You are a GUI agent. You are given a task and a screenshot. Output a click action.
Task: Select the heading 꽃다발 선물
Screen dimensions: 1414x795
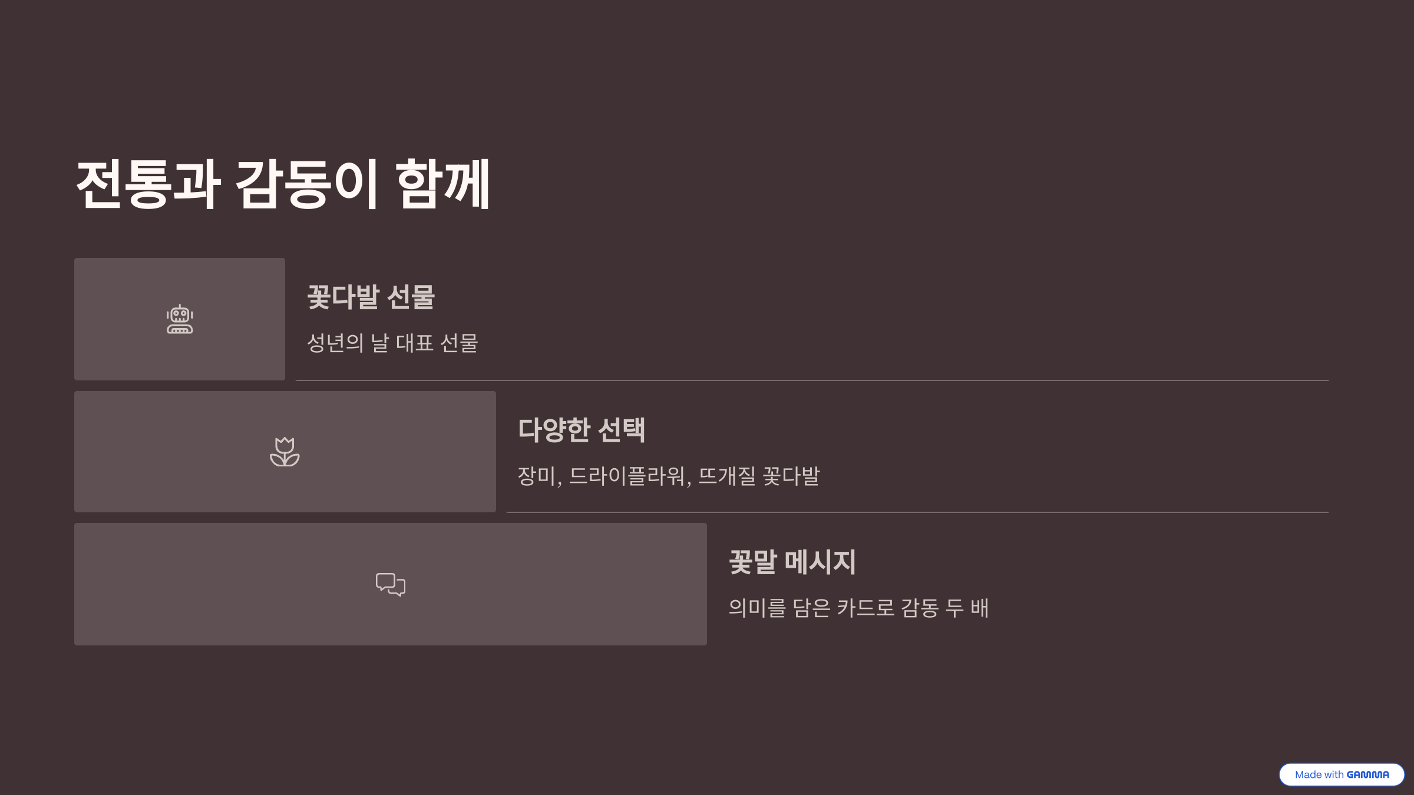click(371, 297)
